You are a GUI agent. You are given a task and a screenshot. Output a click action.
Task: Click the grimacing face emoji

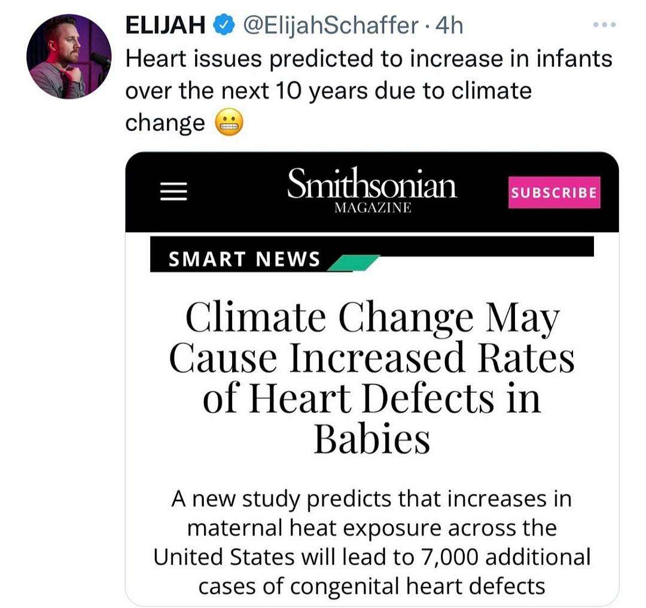point(230,123)
